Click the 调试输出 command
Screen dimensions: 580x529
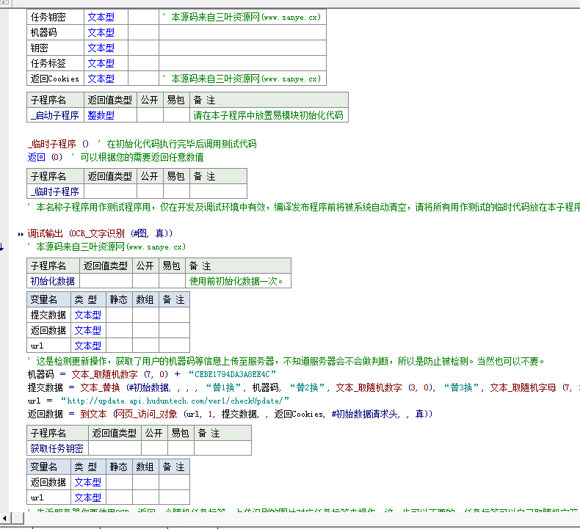point(45,233)
